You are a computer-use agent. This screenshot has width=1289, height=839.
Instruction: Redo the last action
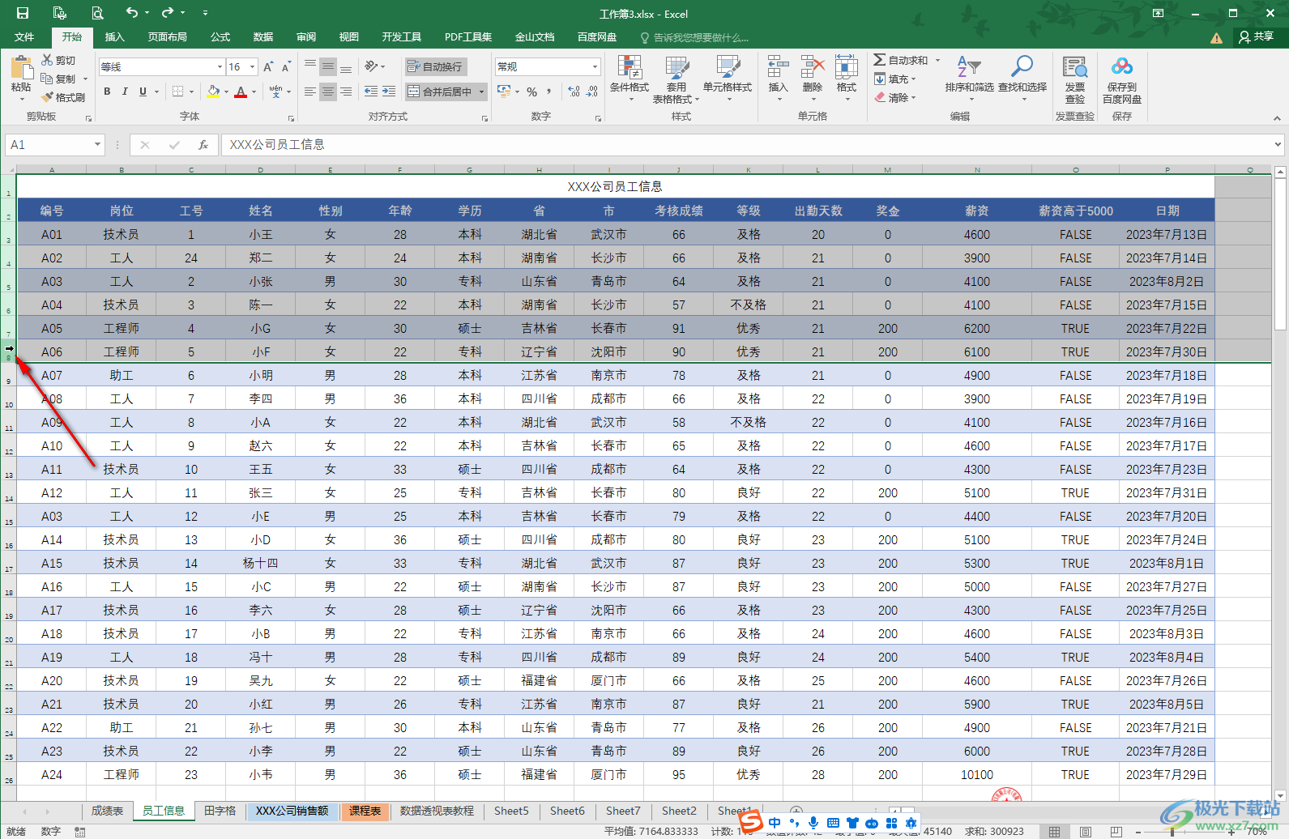168,13
